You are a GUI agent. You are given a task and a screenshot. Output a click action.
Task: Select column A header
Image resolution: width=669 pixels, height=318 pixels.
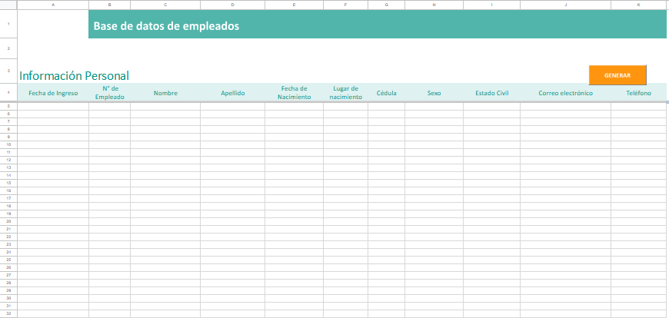click(x=53, y=5)
